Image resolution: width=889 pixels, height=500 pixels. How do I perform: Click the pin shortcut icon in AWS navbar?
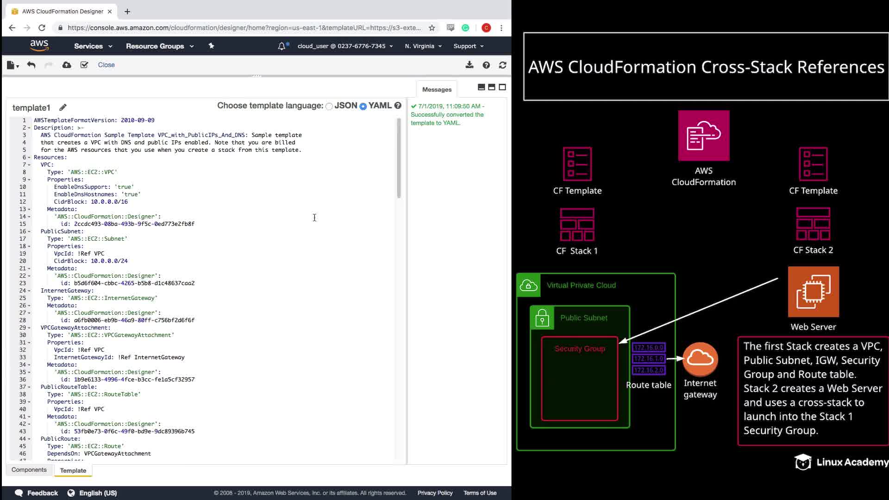click(x=211, y=46)
